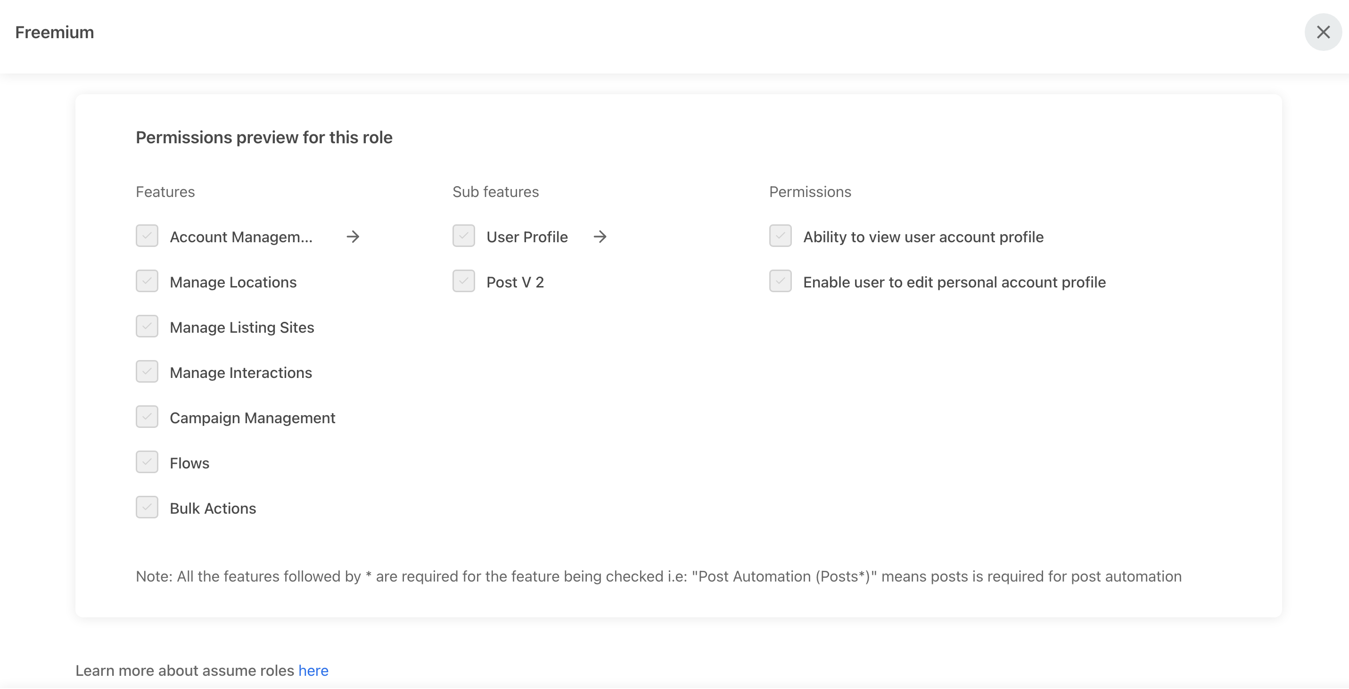Select Manage Listing Sites label
Viewport: 1349px width, 689px height.
coord(242,327)
